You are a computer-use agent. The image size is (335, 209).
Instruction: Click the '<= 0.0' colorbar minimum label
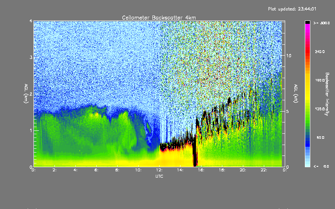[x=321, y=166]
